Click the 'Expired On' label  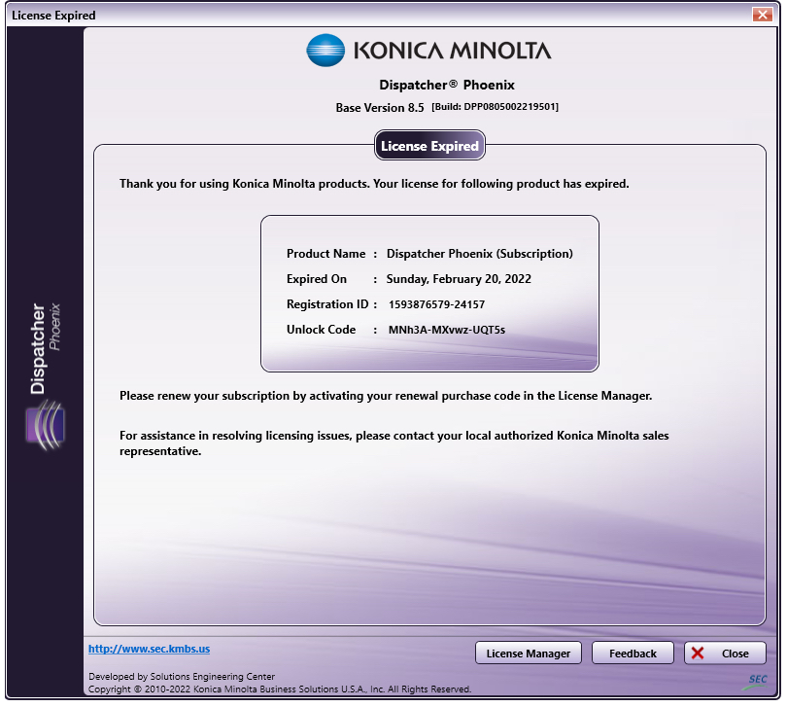(316, 279)
